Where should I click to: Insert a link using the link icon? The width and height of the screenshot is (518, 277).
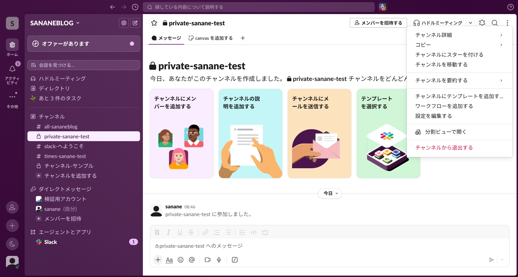pos(206,232)
